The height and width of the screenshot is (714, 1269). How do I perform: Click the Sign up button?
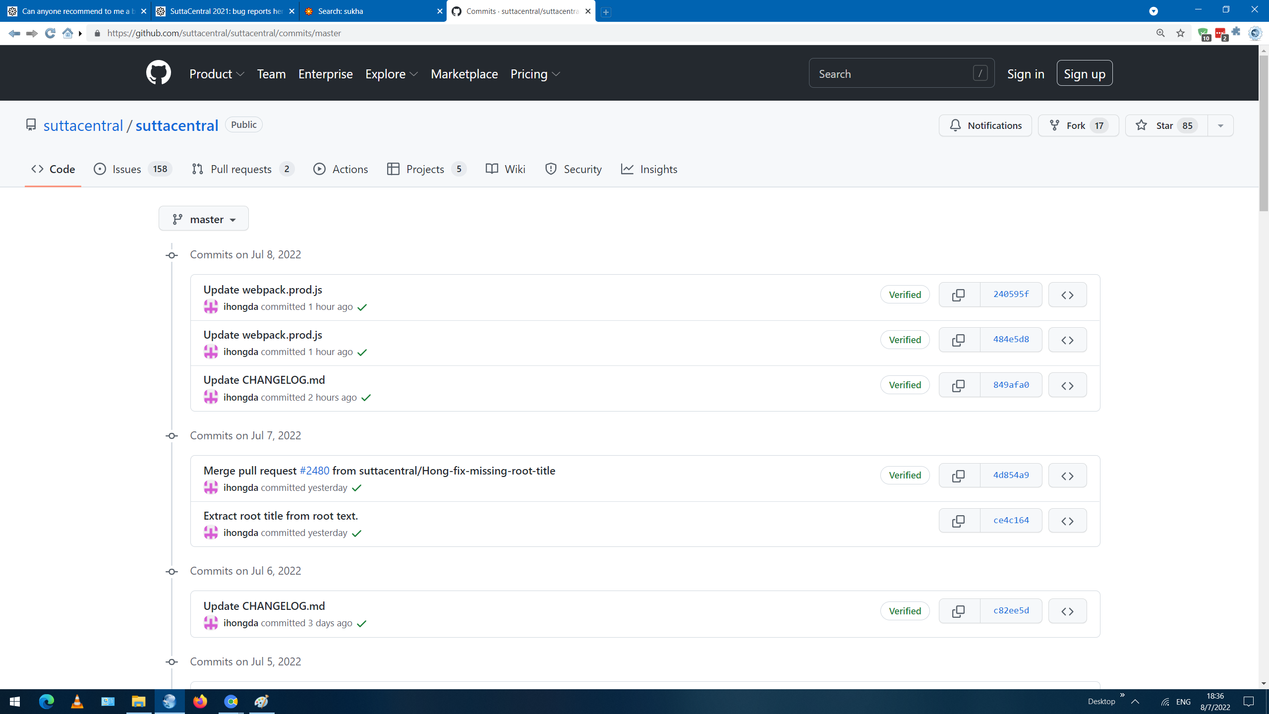1085,73
